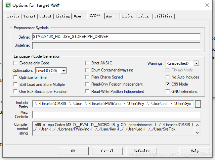This screenshot has width=215, height=160.
Task: Click the Keil uVision icon in title bar
Action: click(x=8, y=5)
